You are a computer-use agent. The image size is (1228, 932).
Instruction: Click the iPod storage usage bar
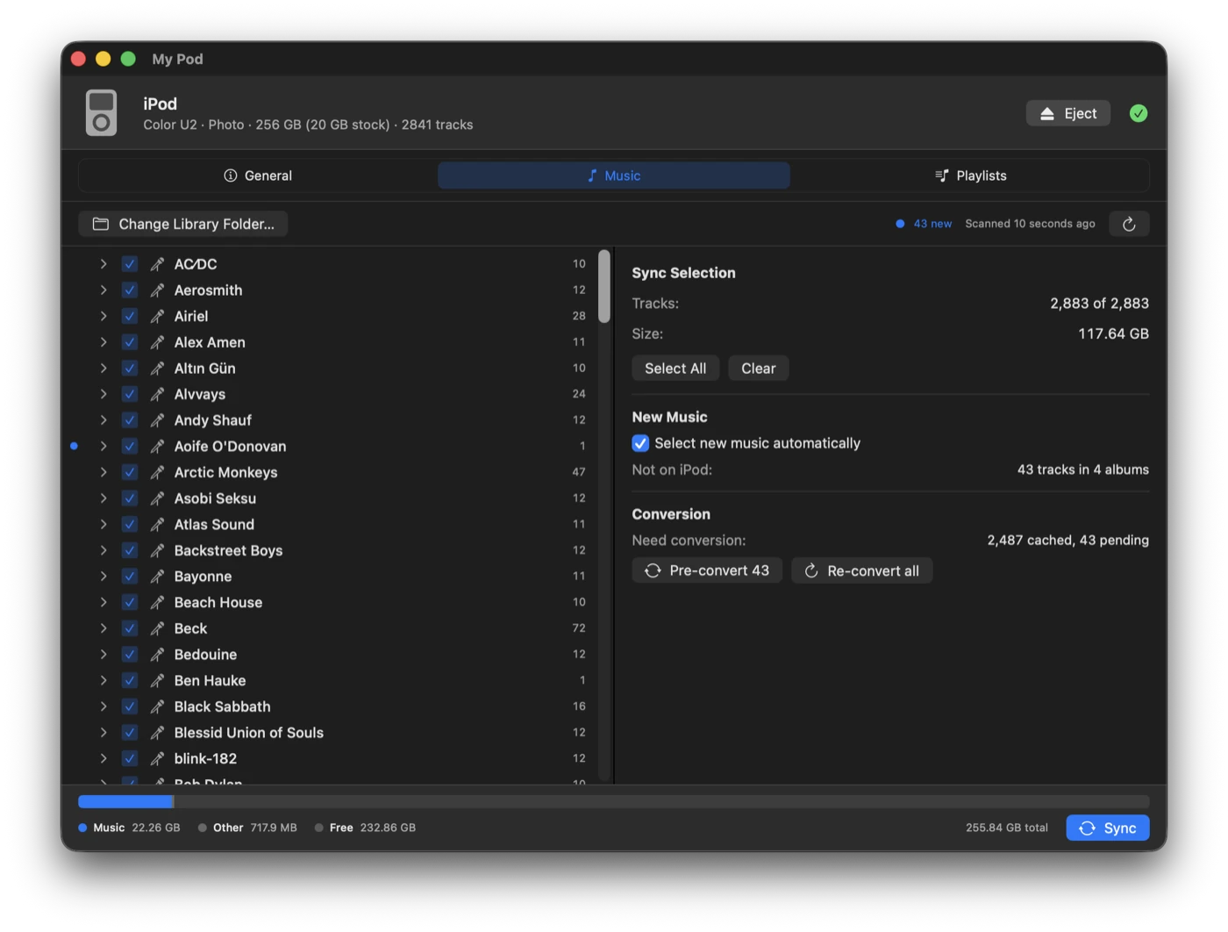pyautogui.click(x=614, y=801)
